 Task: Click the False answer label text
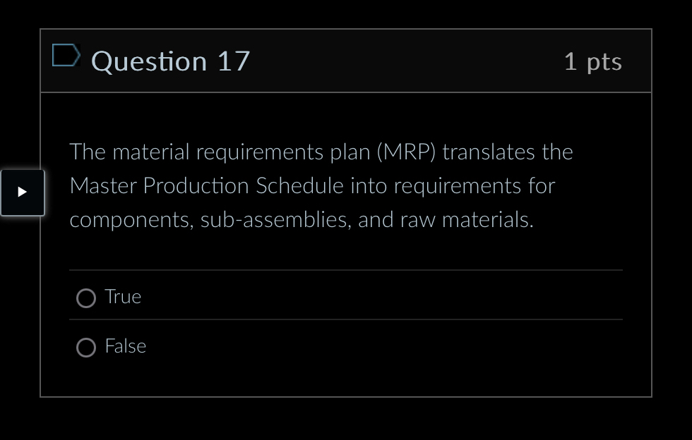125,346
